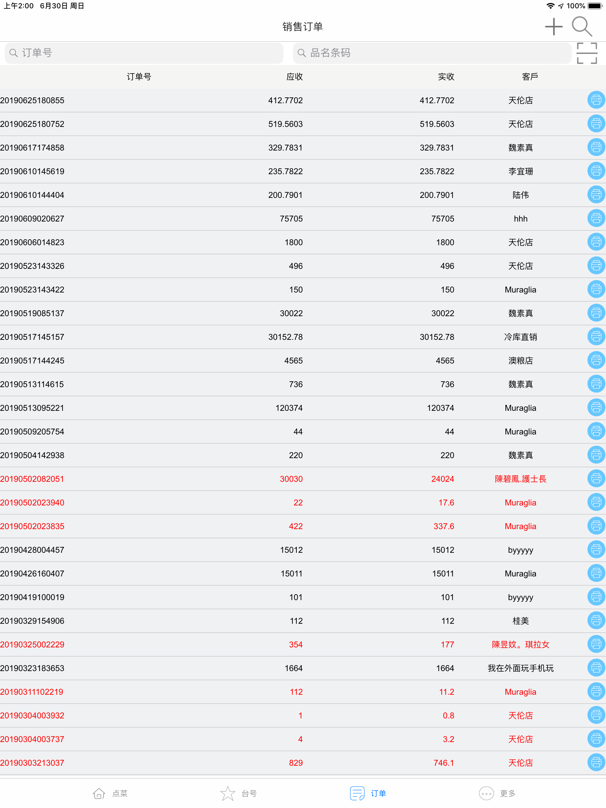Print order 20190625180855 via its printer icon
Screen dimensions: 606x808
(x=596, y=100)
